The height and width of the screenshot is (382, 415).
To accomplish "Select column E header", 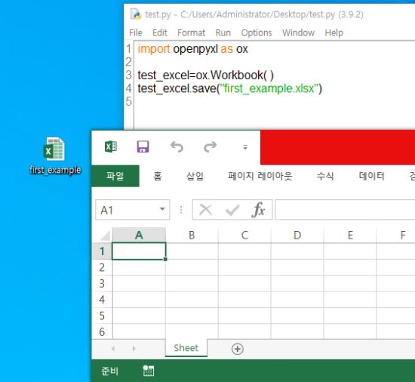I will pos(350,235).
